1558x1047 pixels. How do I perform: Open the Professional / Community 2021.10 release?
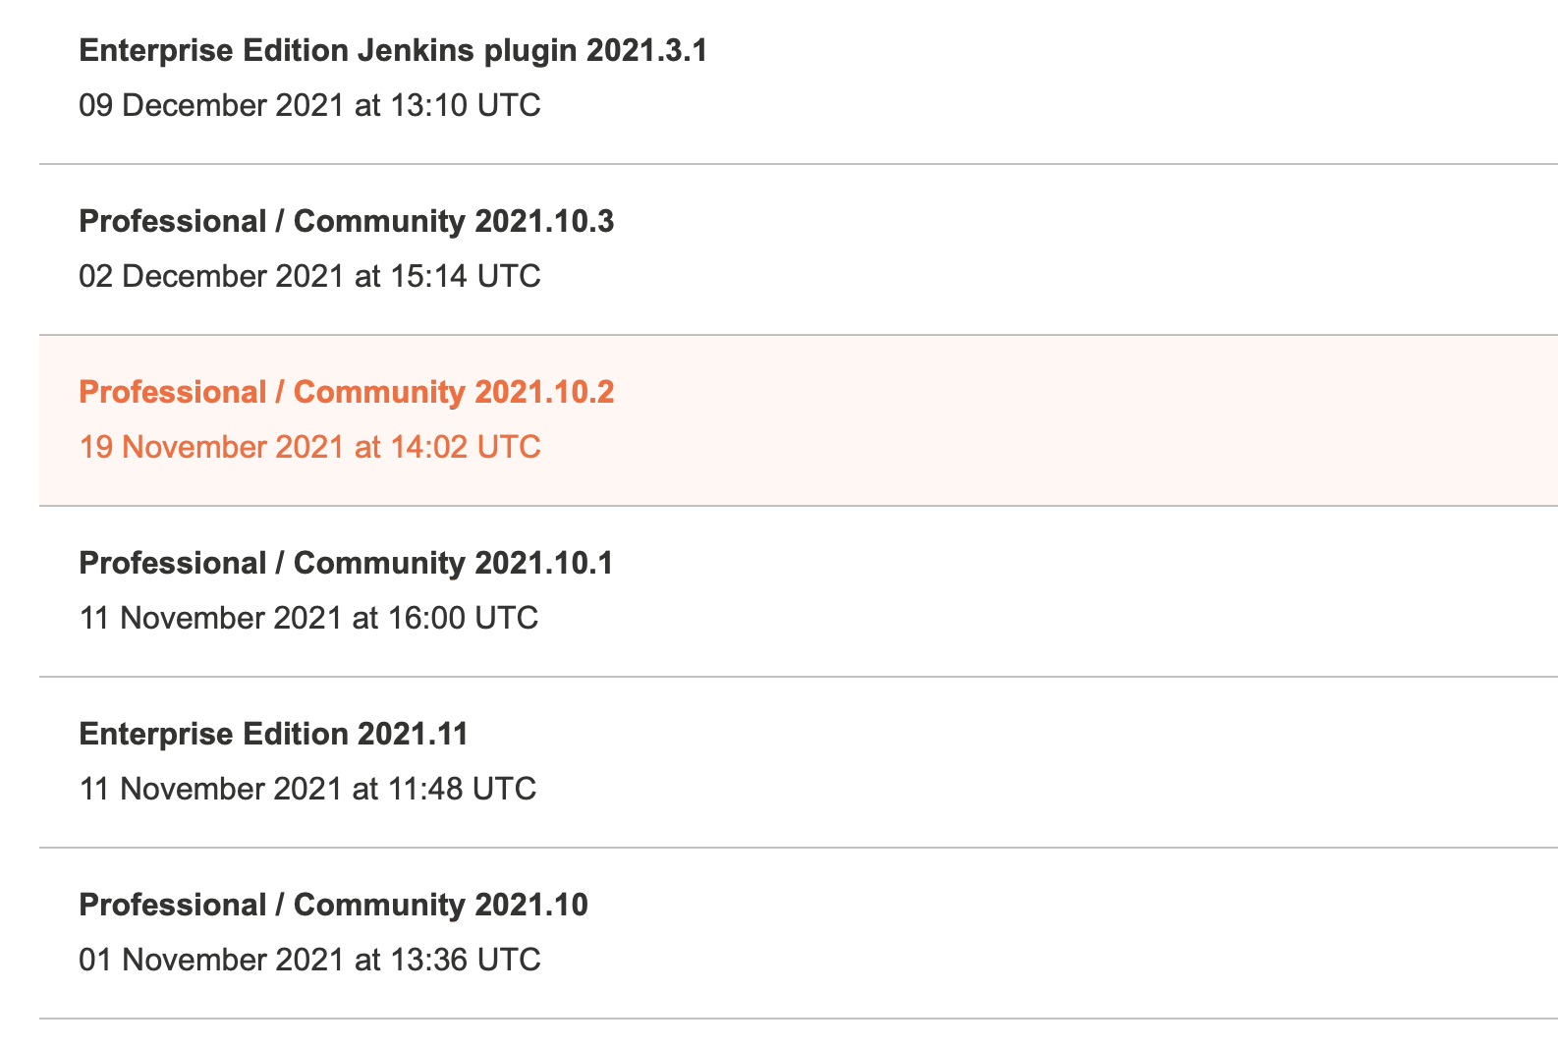coord(333,906)
